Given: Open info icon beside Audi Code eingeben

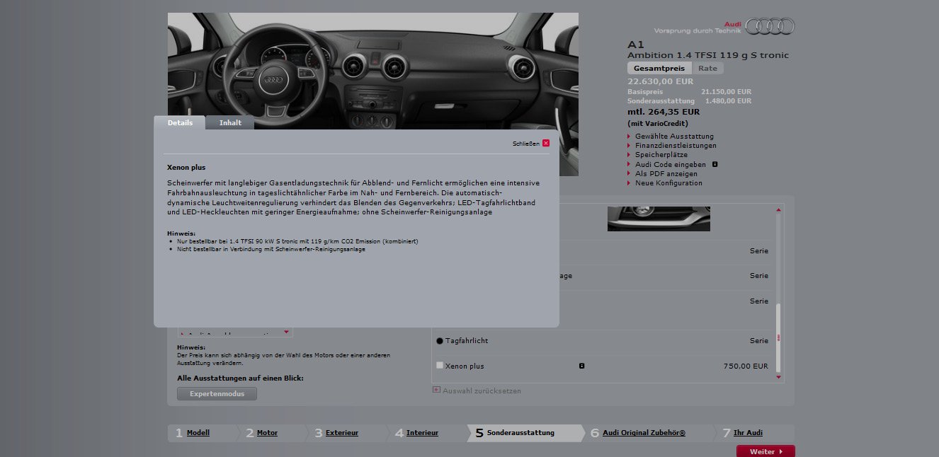Looking at the screenshot, I should [715, 164].
